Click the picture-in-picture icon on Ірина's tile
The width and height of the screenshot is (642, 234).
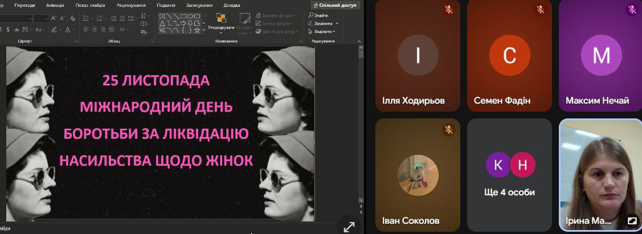pyautogui.click(x=632, y=220)
